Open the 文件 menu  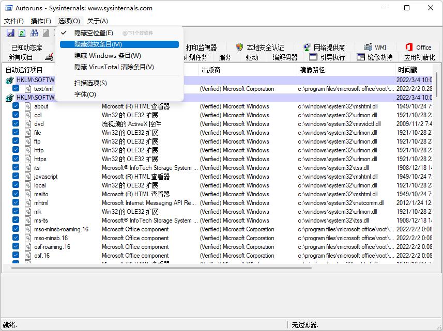coord(13,21)
